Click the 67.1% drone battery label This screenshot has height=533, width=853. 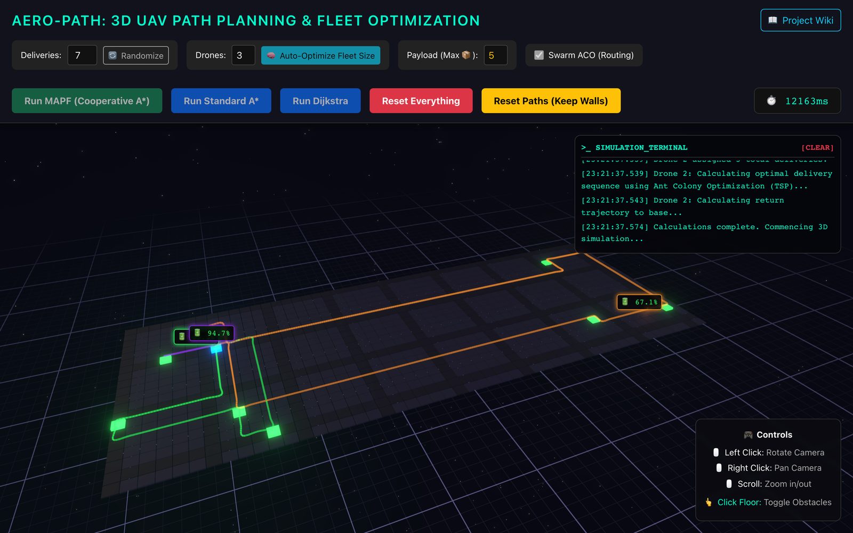click(639, 302)
